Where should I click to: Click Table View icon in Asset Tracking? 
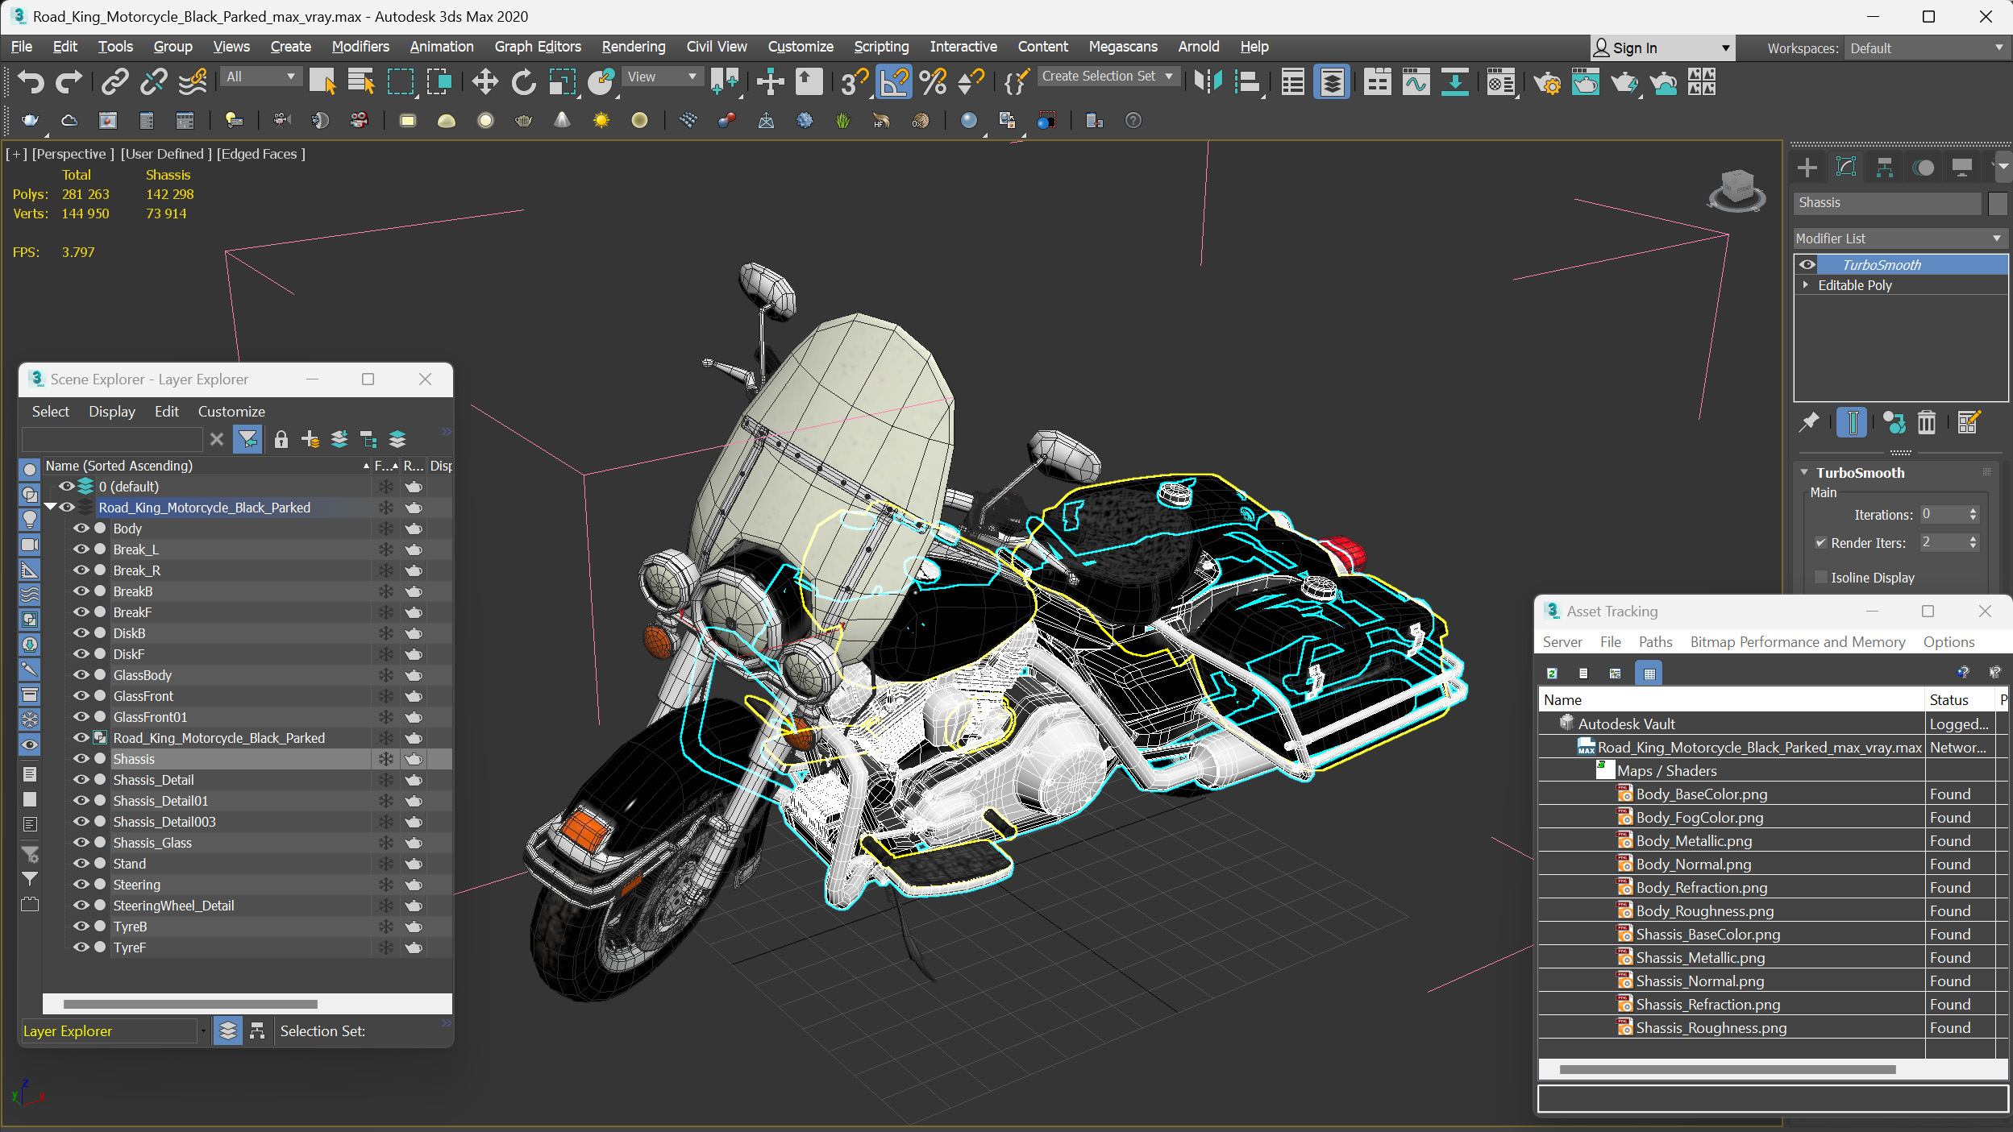pyautogui.click(x=1649, y=674)
